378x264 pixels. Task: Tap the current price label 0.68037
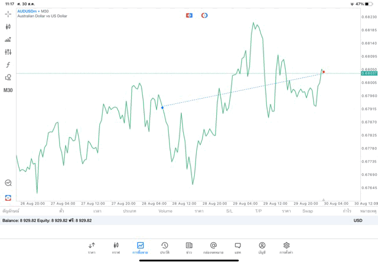(369, 73)
